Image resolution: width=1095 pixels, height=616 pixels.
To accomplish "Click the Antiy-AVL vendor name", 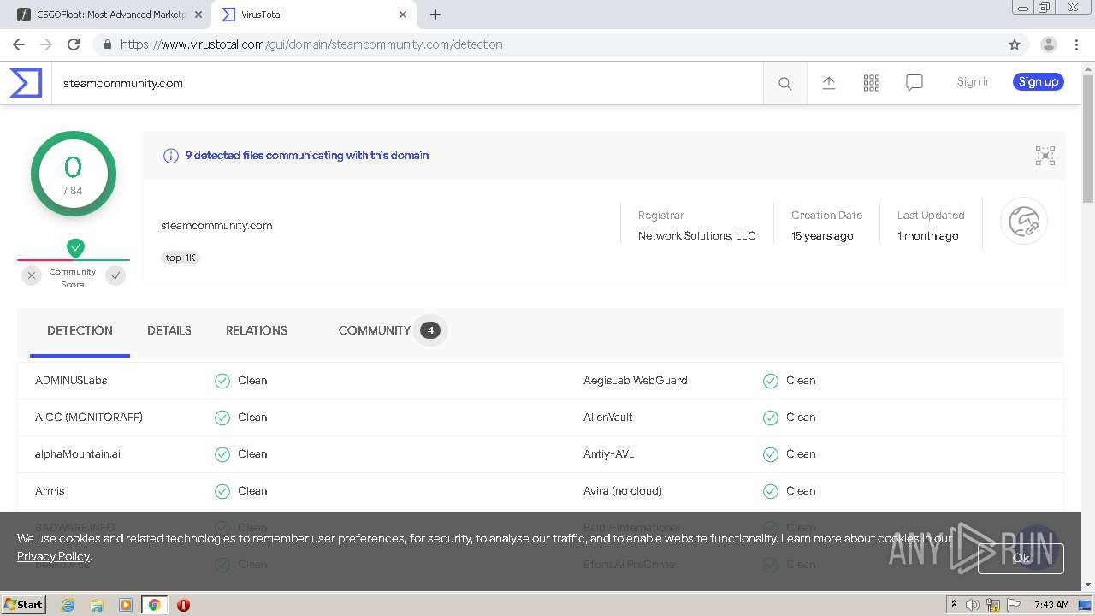I will coord(609,454).
